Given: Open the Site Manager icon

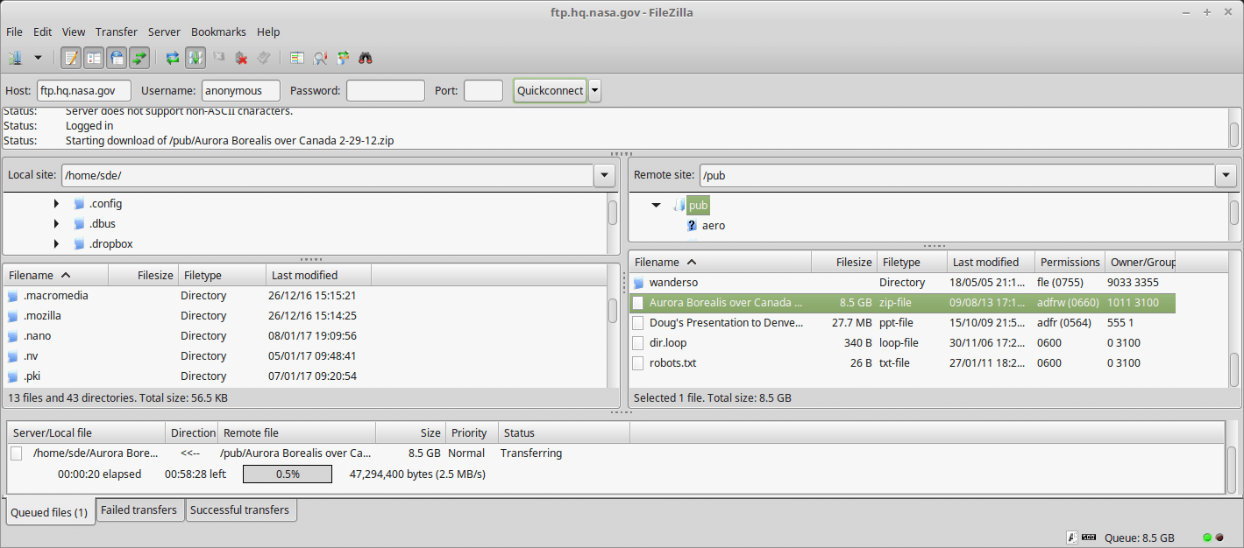Looking at the screenshot, I should pos(15,58).
